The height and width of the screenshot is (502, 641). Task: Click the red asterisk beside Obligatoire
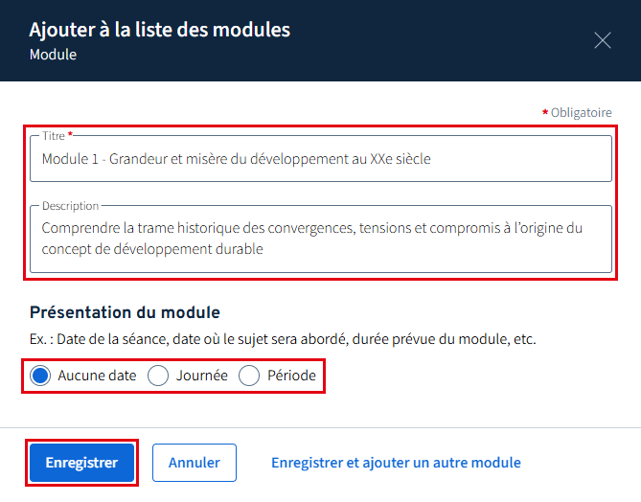[x=545, y=112]
